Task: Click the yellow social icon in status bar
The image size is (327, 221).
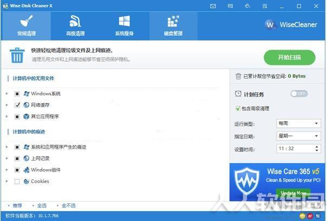Action: coord(302,216)
